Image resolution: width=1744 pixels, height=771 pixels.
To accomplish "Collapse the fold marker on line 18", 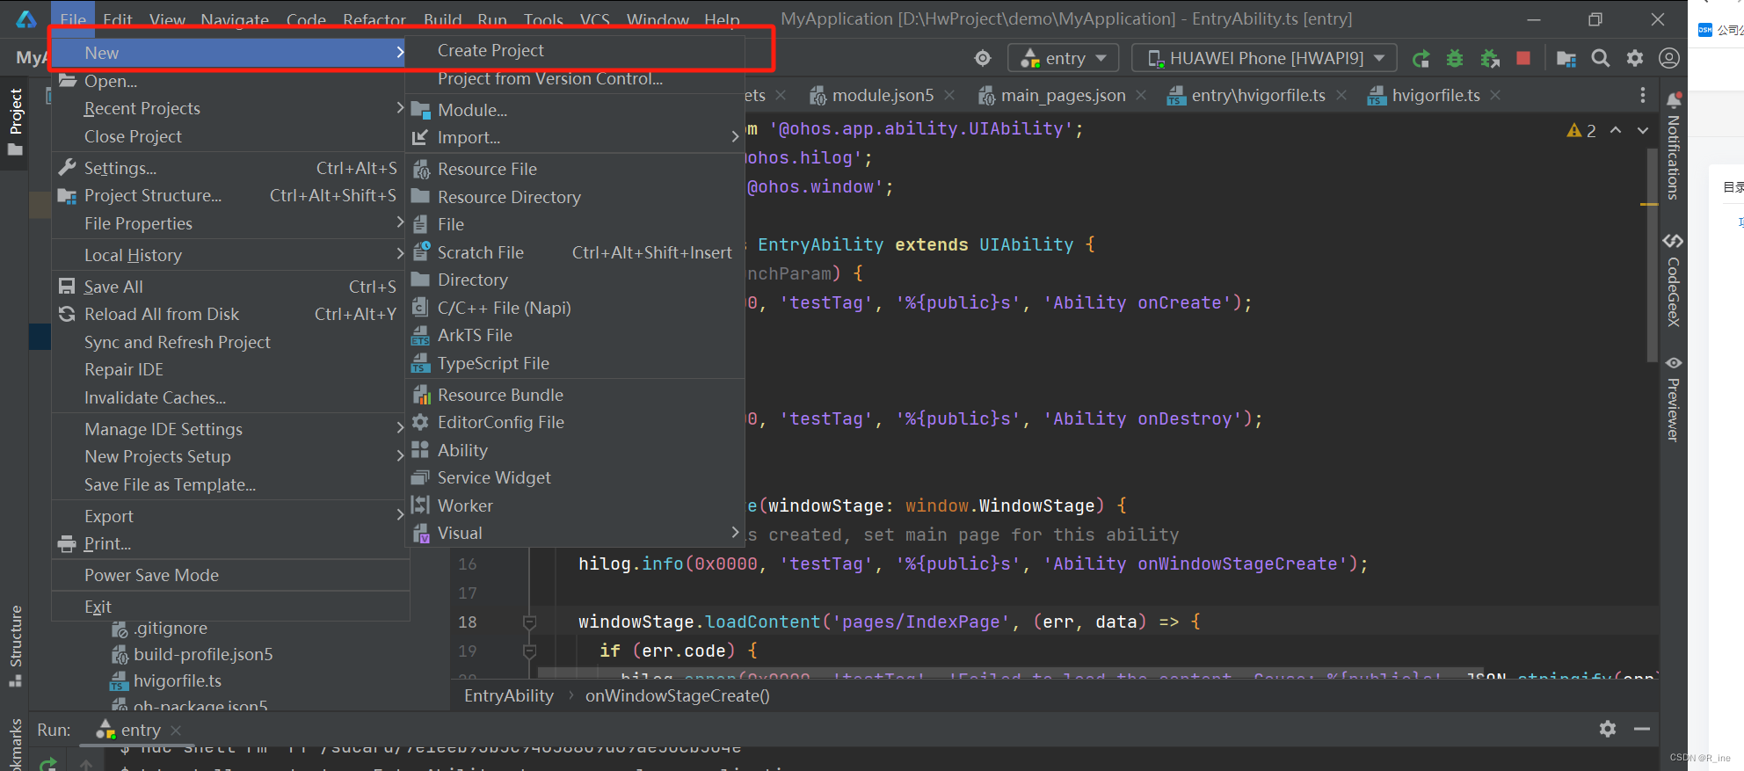I will pos(529,622).
